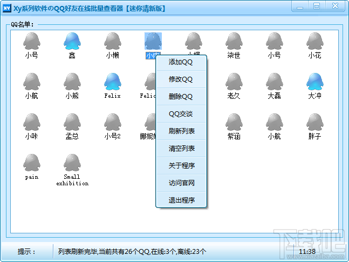Select the 孟总 contact icon
Image resolution: width=349 pixels, height=262 pixels.
pos(72,122)
